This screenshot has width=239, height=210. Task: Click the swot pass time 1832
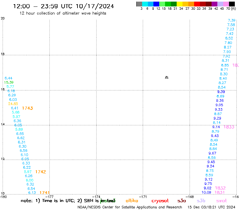220,188
